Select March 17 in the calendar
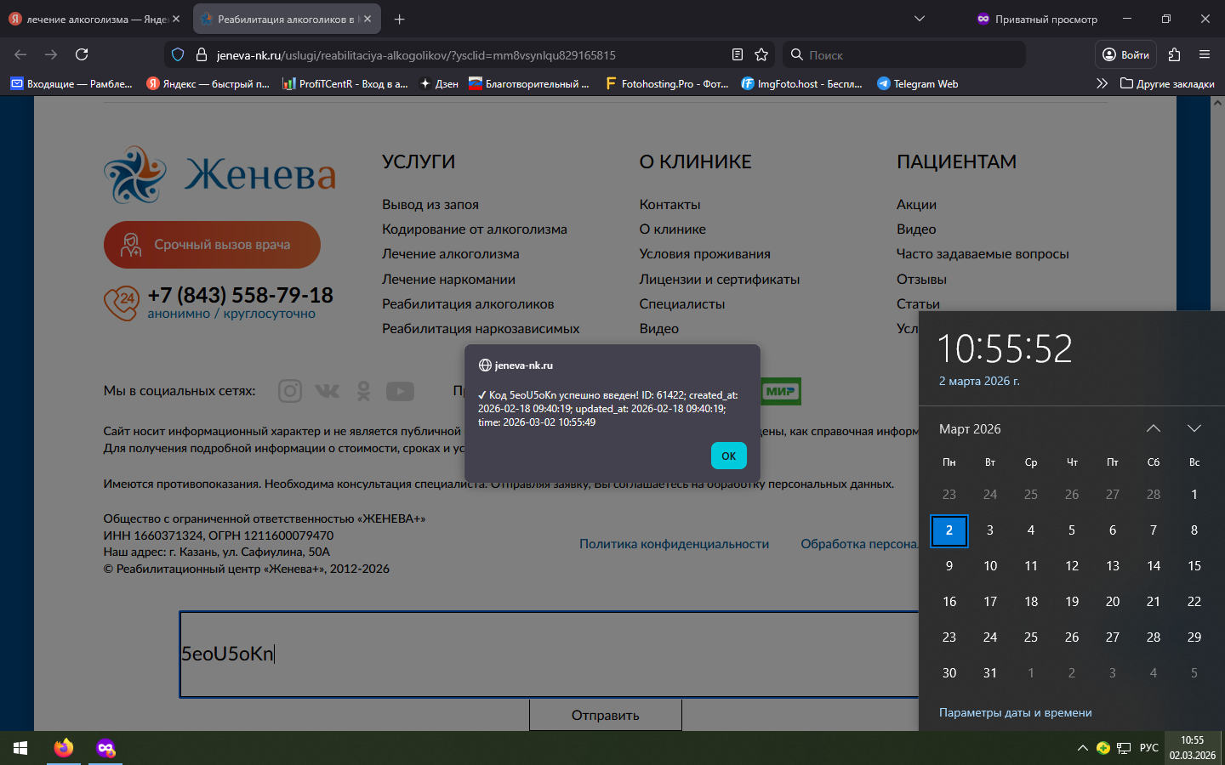This screenshot has width=1225, height=765. [990, 601]
